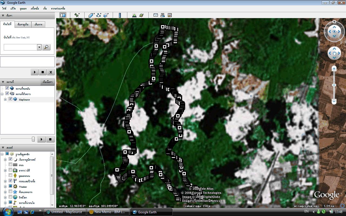Switch to Sky mode with planet icon

[141, 15]
